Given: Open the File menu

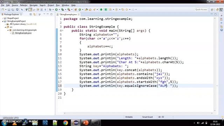Looking at the screenshot, I should pos(2,5).
